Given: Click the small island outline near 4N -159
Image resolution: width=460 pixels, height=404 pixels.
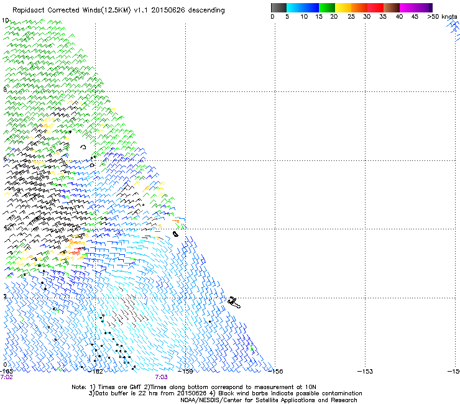Looking at the screenshot, I should pyautogui.click(x=175, y=234).
